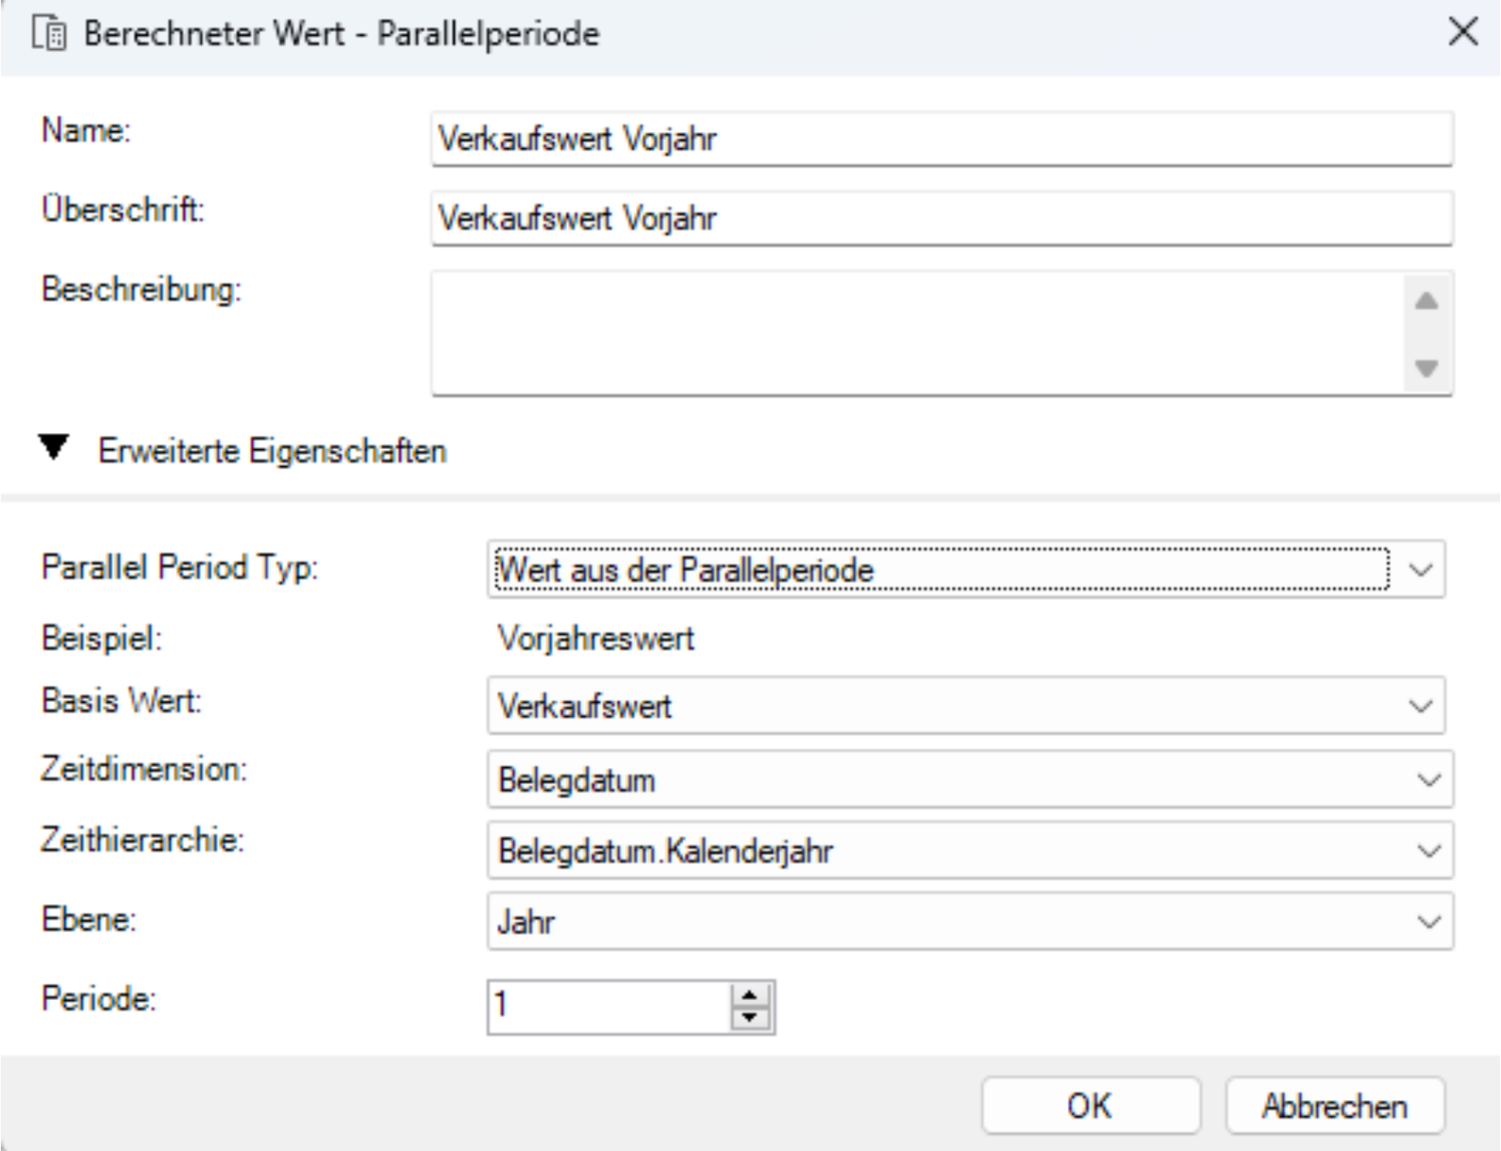Click the Abbrechen button
Screen dimensions: 1501x1151
click(1335, 1105)
